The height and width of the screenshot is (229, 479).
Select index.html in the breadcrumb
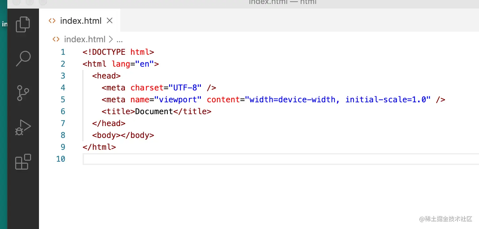pyautogui.click(x=85, y=40)
